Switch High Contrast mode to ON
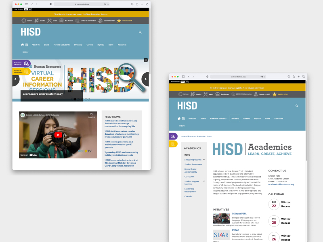The image size is (323, 242). [x=30, y=9]
